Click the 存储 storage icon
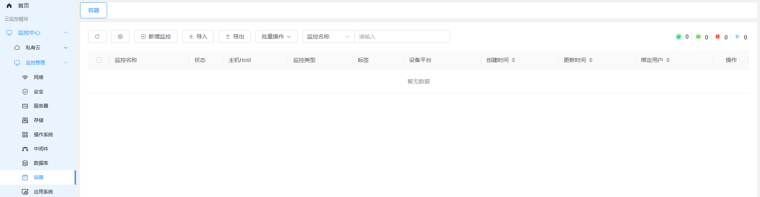 pos(25,120)
